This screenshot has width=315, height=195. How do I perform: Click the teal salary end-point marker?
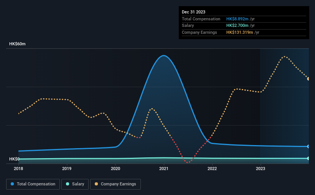(x=308, y=159)
